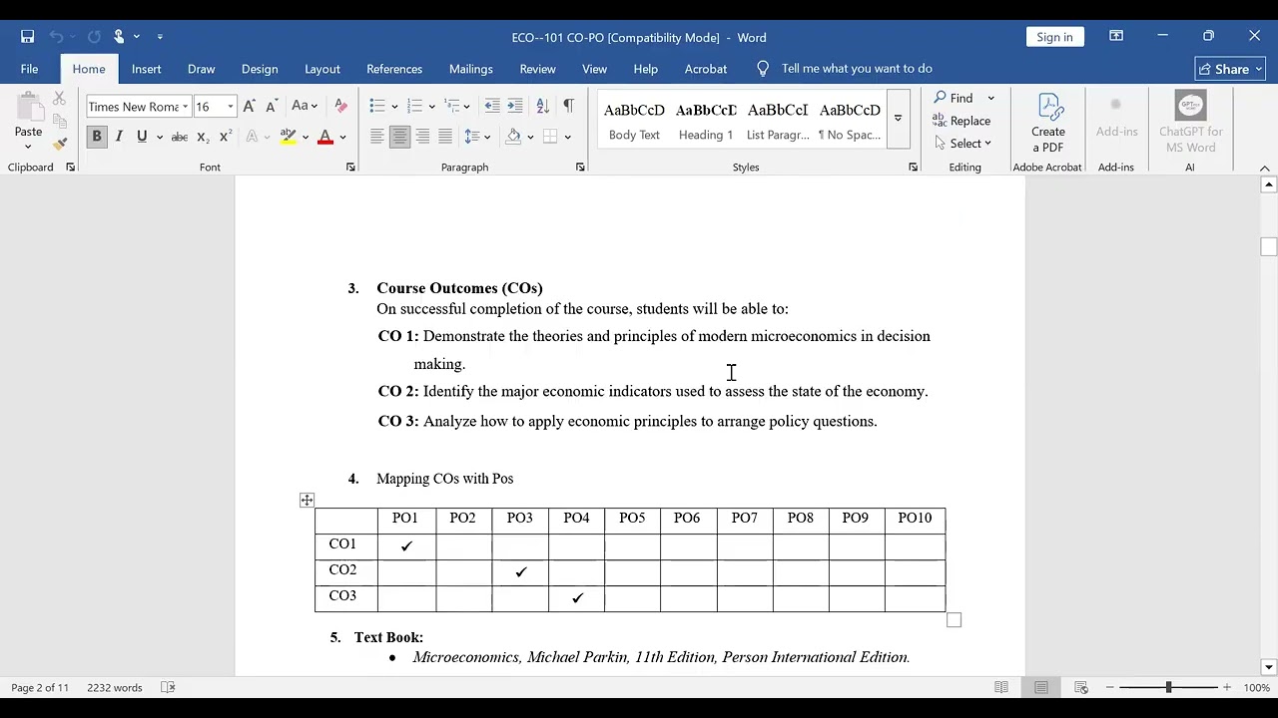The image size is (1278, 718).
Task: Toggle underline formatting
Action: [142, 137]
